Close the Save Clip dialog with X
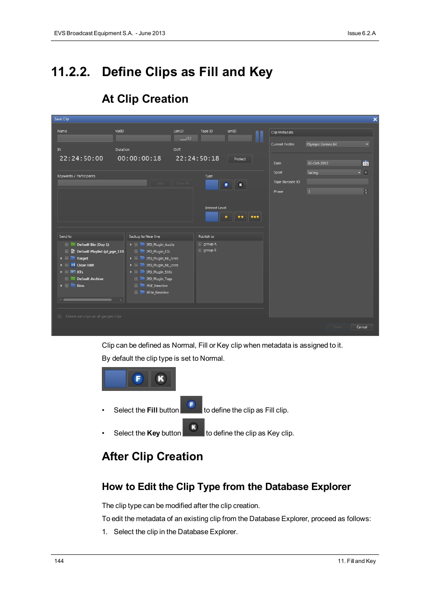The image size is (430, 608). click(375, 119)
